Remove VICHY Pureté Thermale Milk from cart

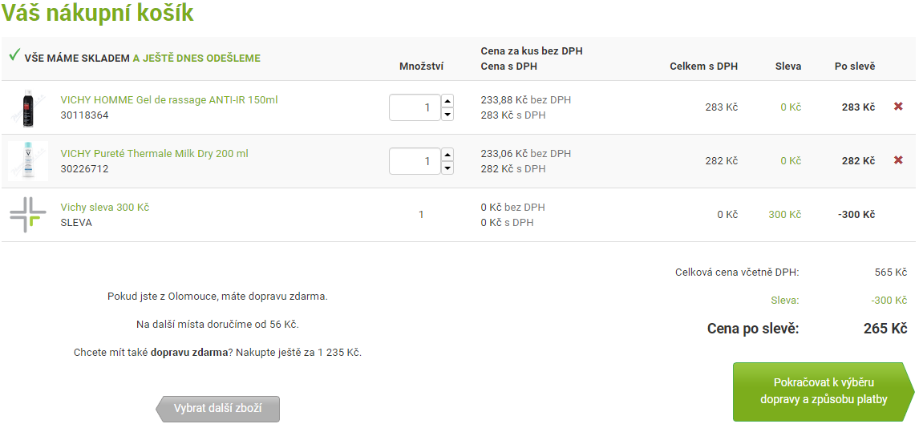click(898, 160)
